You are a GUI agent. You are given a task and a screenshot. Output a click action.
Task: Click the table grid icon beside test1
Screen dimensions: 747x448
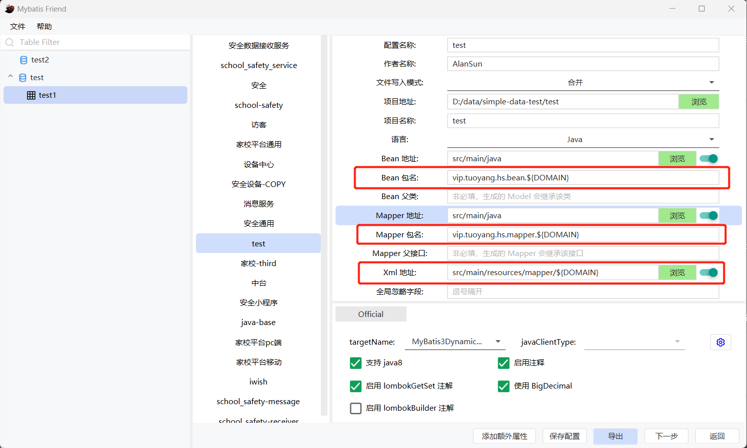pos(31,95)
